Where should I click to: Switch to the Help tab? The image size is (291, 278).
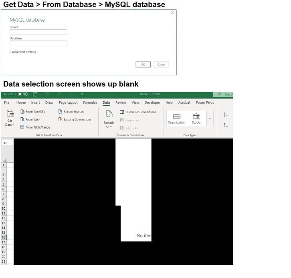click(x=169, y=102)
